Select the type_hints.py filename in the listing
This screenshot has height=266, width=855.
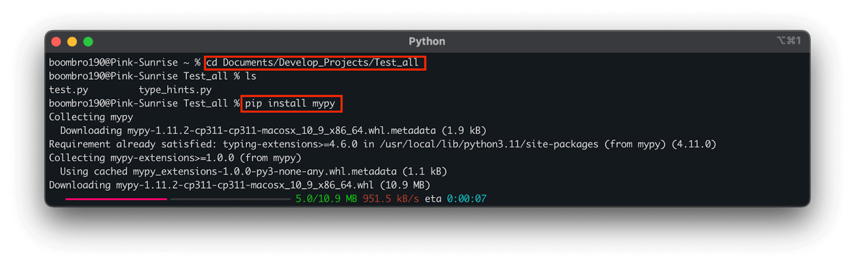pyautogui.click(x=175, y=90)
